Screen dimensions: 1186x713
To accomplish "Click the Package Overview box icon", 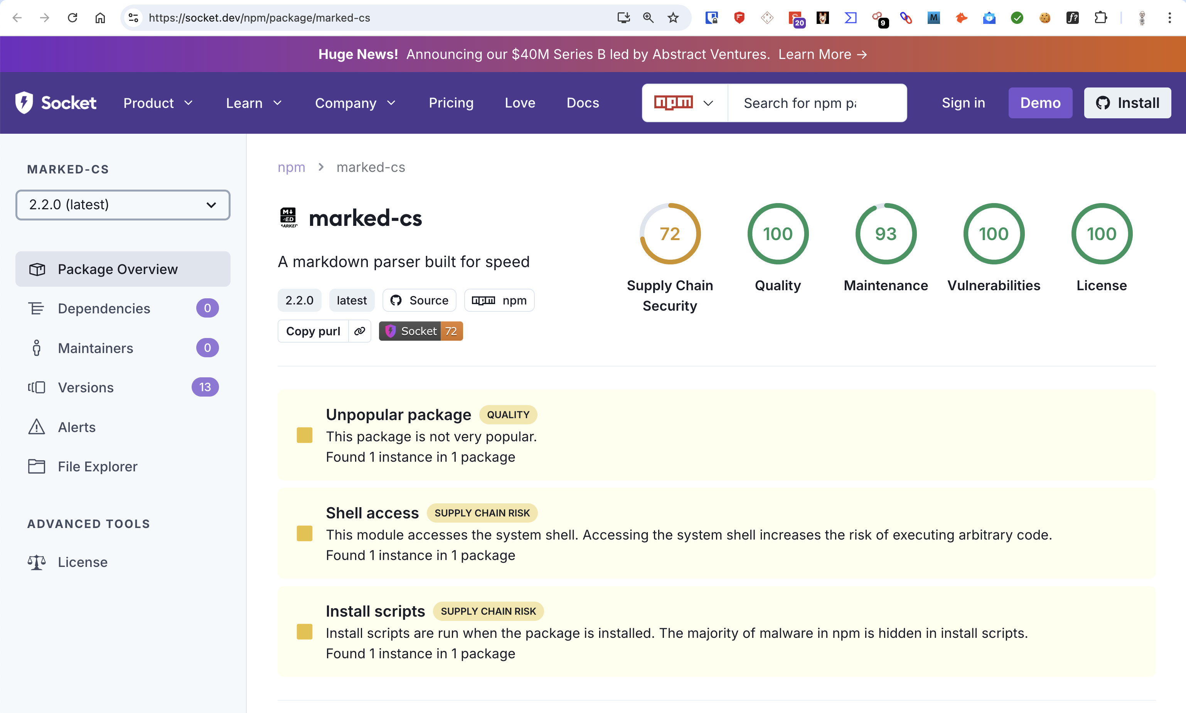I will click(x=37, y=269).
